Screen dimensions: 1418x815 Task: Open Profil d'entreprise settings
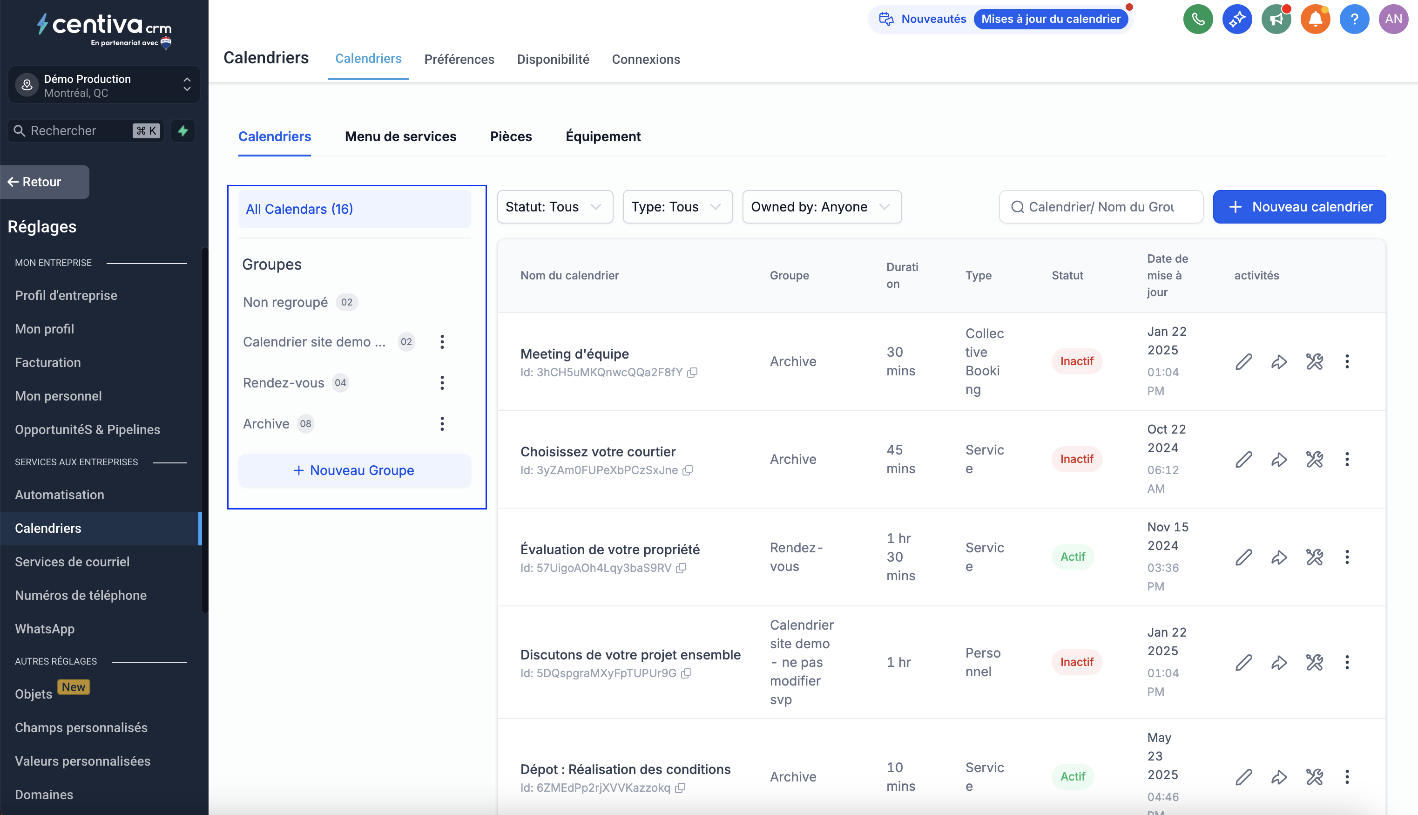point(66,295)
